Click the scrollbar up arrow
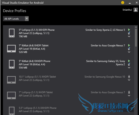Viewport: 139px width, 115px height. click(136, 27)
